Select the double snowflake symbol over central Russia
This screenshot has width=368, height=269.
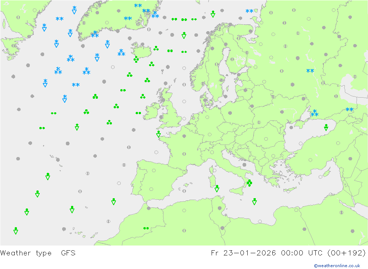tap(310, 71)
